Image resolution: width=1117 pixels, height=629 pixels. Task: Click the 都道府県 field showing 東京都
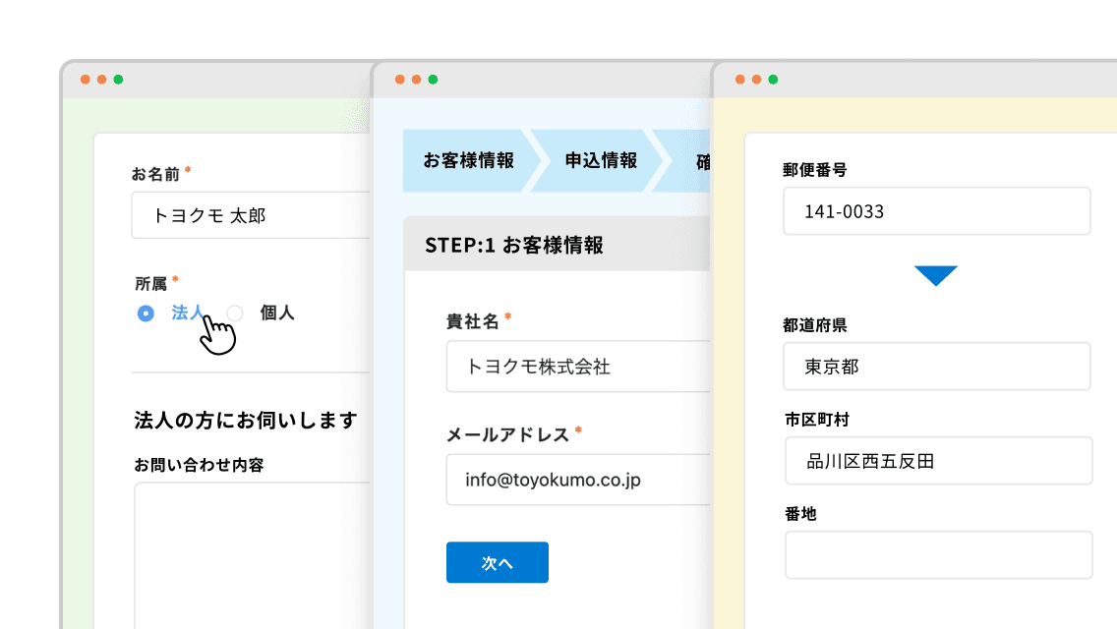click(x=936, y=367)
